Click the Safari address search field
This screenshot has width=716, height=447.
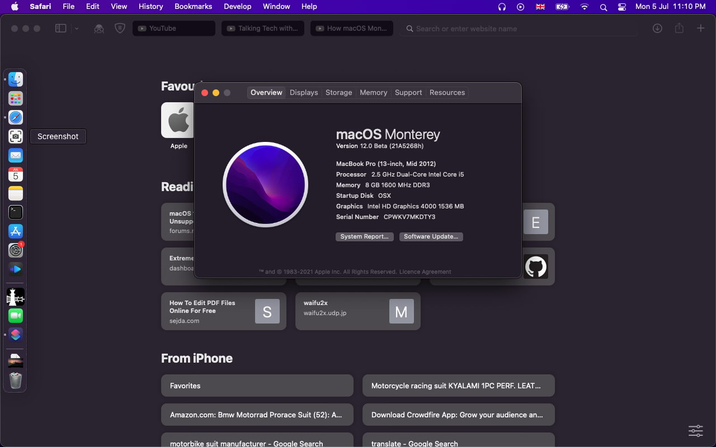tap(518, 28)
